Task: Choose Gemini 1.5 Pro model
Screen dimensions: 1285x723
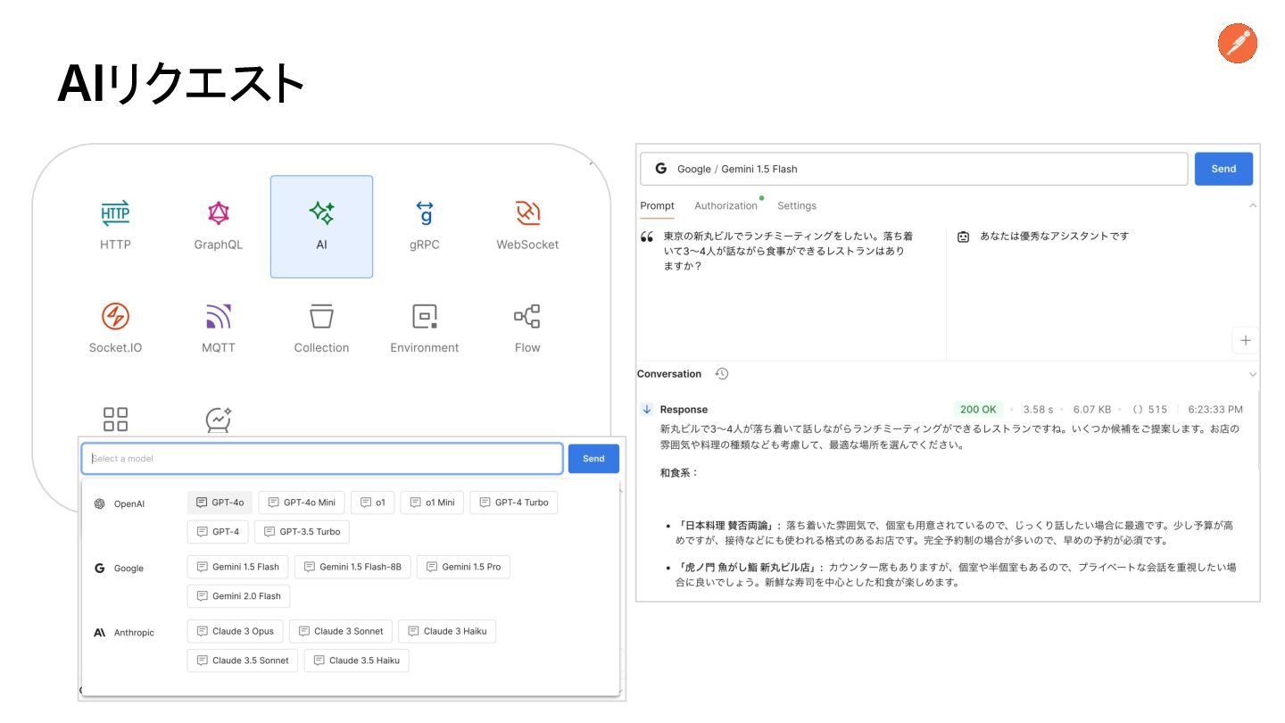Action: (463, 567)
